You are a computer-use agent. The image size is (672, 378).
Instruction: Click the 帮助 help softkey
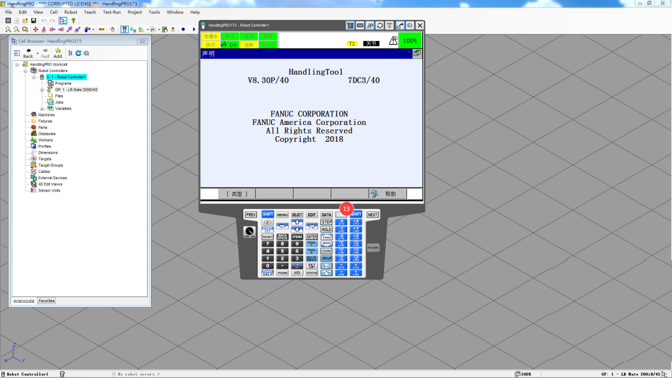pyautogui.click(x=388, y=194)
